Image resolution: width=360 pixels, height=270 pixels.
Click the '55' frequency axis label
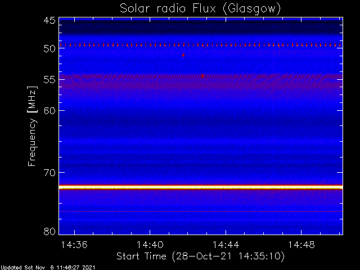click(x=49, y=80)
